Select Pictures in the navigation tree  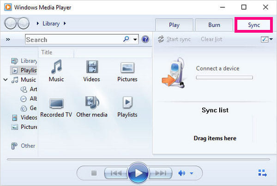point(24,127)
